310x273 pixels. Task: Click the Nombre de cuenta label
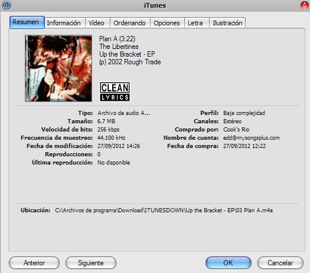click(x=191, y=138)
